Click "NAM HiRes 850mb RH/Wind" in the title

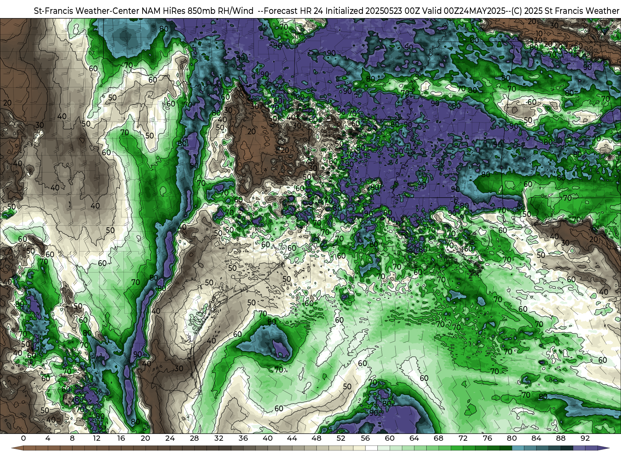coord(198,11)
